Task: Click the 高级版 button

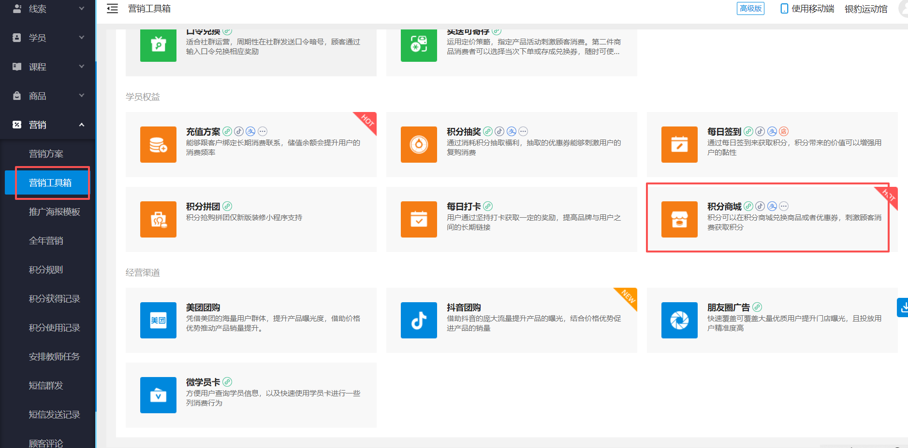Action: tap(750, 9)
